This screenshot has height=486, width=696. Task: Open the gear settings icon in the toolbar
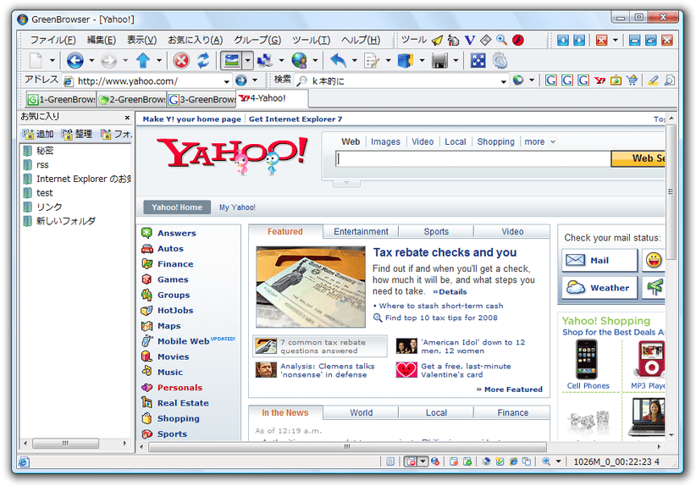500,60
